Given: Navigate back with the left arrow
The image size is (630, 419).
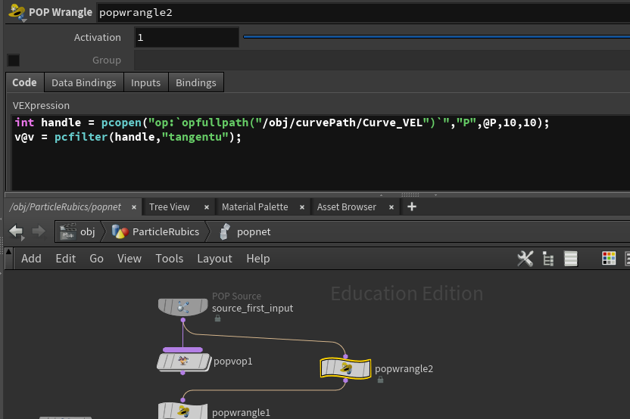Looking at the screenshot, I should tap(16, 231).
